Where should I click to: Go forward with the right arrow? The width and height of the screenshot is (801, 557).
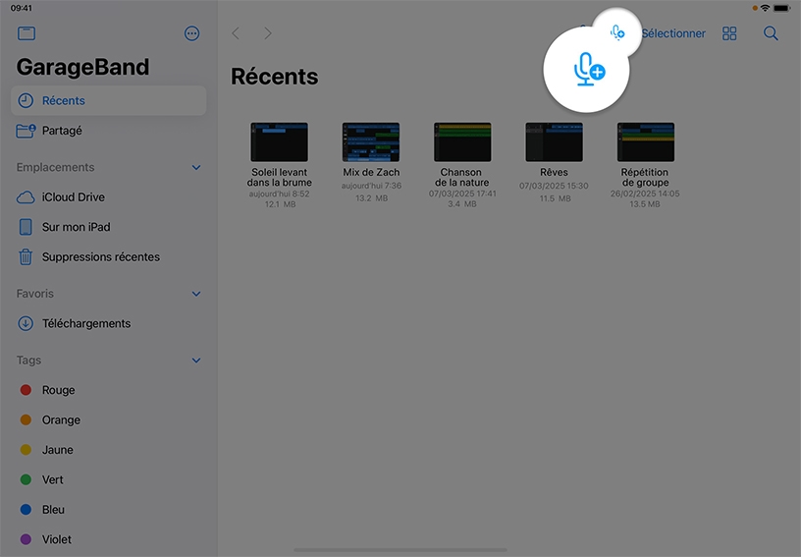pos(268,33)
